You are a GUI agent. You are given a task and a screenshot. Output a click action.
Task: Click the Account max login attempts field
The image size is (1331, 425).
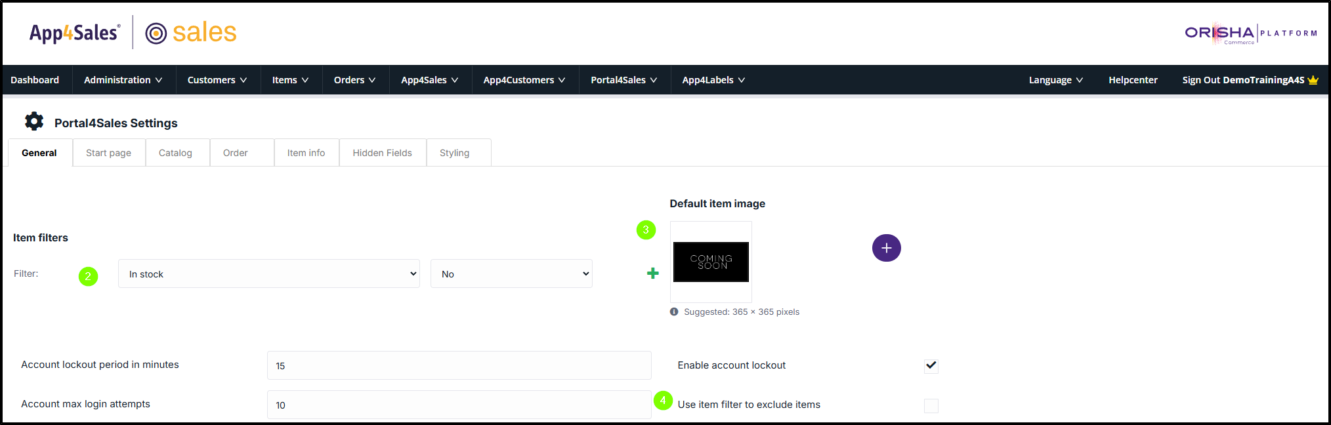point(459,405)
